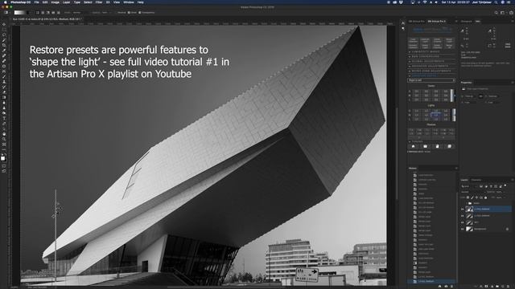The width and height of the screenshot is (515, 289).
Task: Choose Diamond gradient style icon
Action: click(59, 13)
